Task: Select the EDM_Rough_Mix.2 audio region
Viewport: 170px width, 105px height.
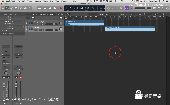Action: 129,29
